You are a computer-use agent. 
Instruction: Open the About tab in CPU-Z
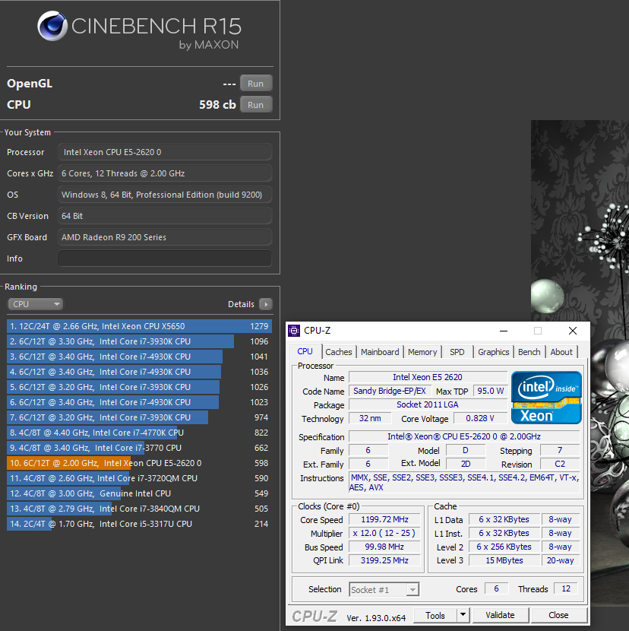561,352
